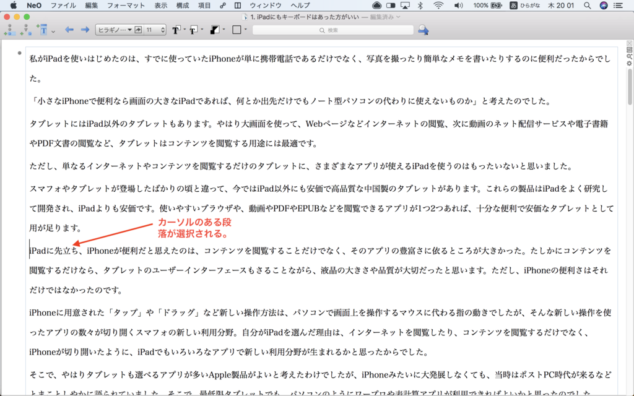The width and height of the screenshot is (634, 396).
Task: Open Notification Center list icon
Action: pyautogui.click(x=619, y=5)
